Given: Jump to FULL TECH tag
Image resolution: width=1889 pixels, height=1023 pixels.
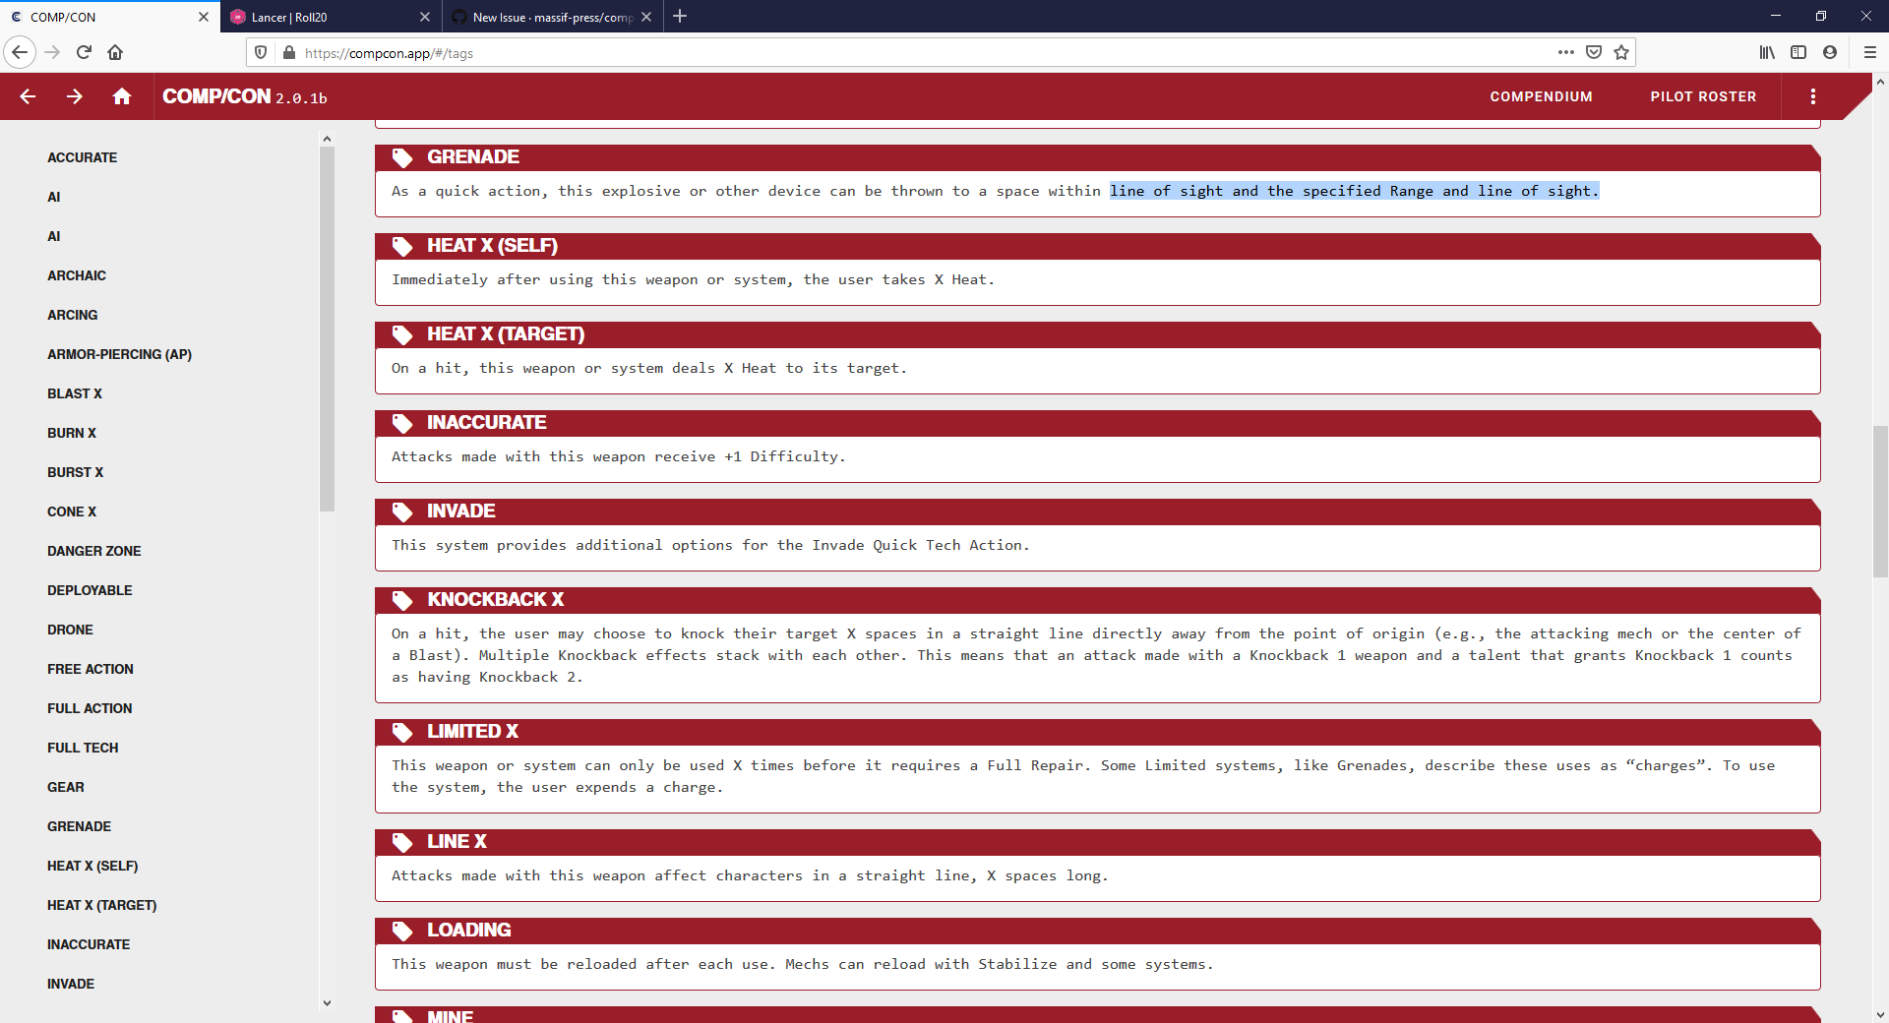Looking at the screenshot, I should click(x=83, y=748).
